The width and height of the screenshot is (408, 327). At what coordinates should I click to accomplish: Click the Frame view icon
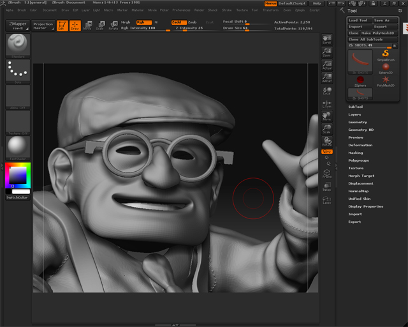click(327, 174)
